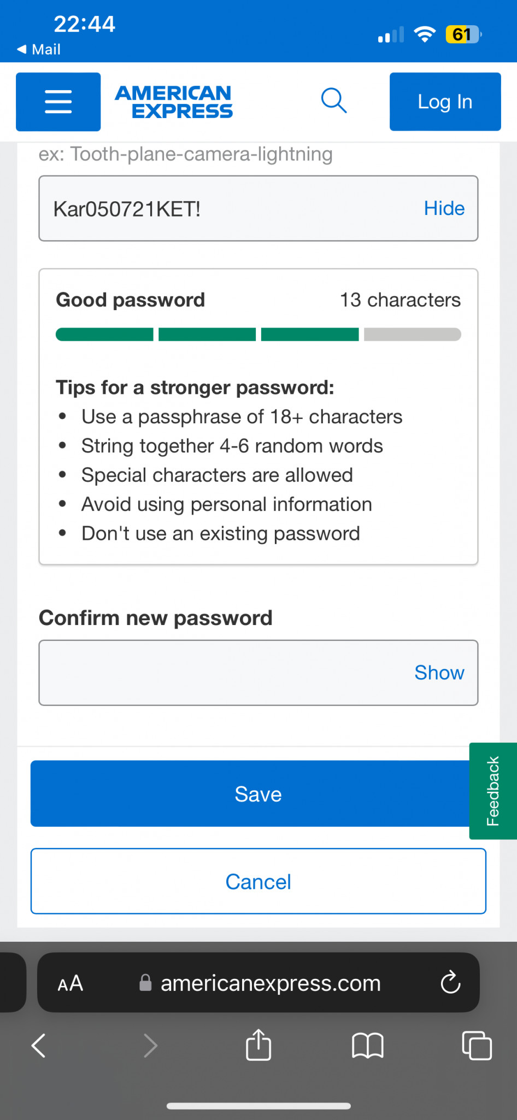Go back with Safari back arrow
Image resolution: width=517 pixels, height=1120 pixels.
click(39, 1046)
